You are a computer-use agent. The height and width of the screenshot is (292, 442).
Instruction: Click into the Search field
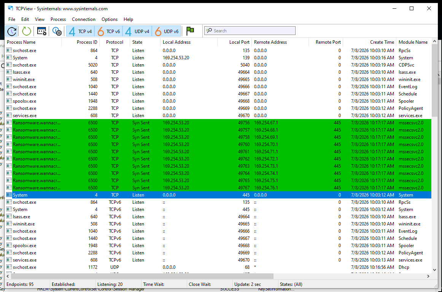click(250, 31)
